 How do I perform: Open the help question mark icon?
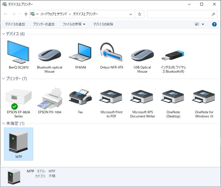(x=214, y=24)
